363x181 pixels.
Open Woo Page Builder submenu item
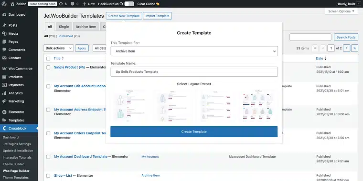click(16, 171)
